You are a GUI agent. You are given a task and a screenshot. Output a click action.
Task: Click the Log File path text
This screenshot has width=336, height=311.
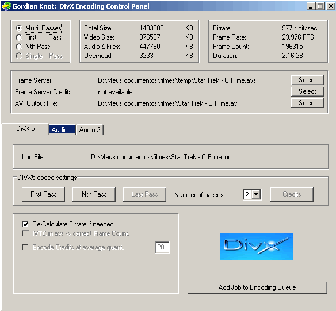[161, 157]
